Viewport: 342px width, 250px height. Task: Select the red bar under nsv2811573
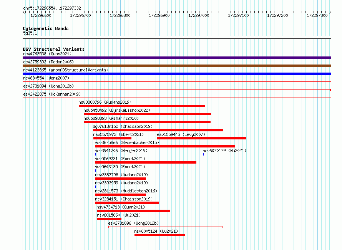click(121, 195)
